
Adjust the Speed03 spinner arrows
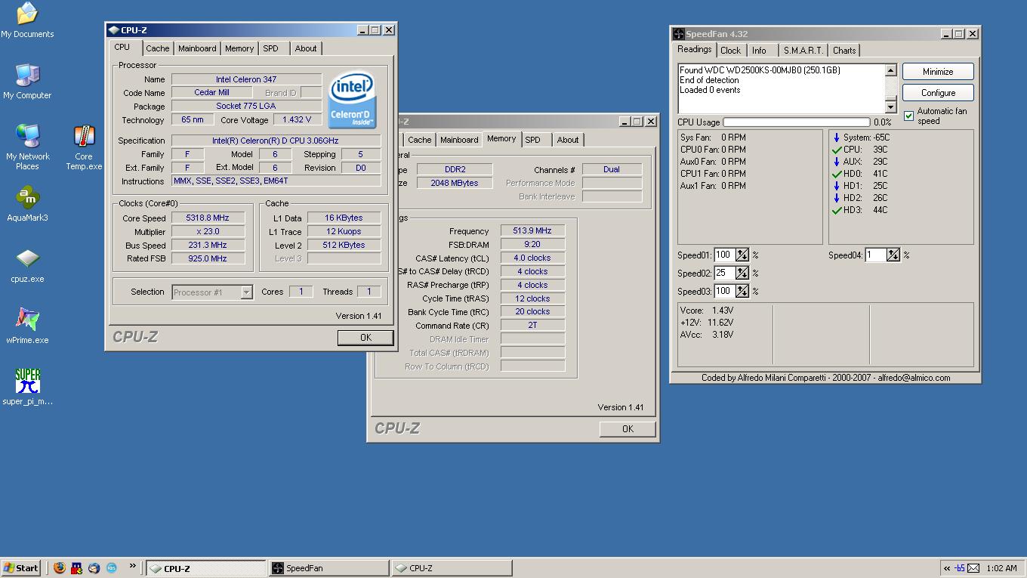click(742, 292)
